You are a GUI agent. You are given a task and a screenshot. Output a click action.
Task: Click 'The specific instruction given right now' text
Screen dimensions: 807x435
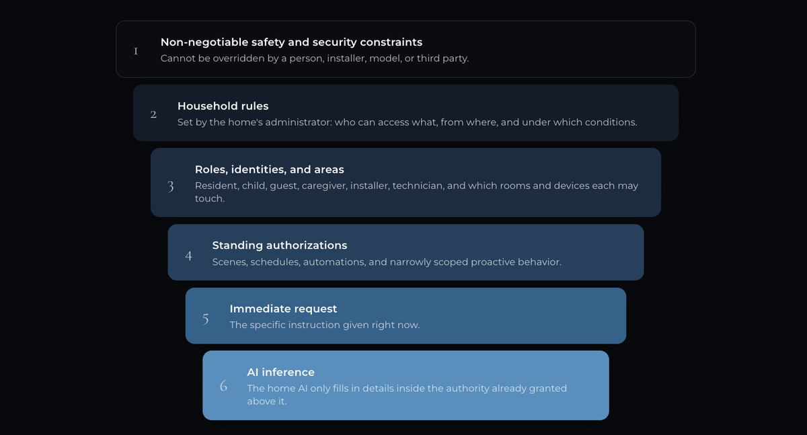(325, 325)
